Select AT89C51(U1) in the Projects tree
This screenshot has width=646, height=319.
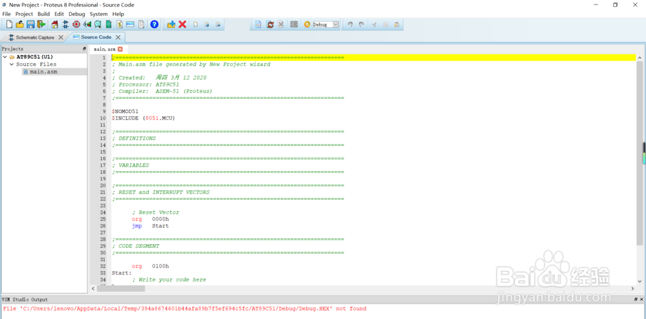point(35,57)
